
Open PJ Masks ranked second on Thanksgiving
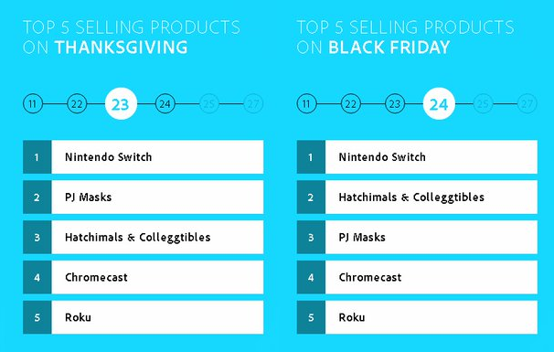[x=144, y=197]
